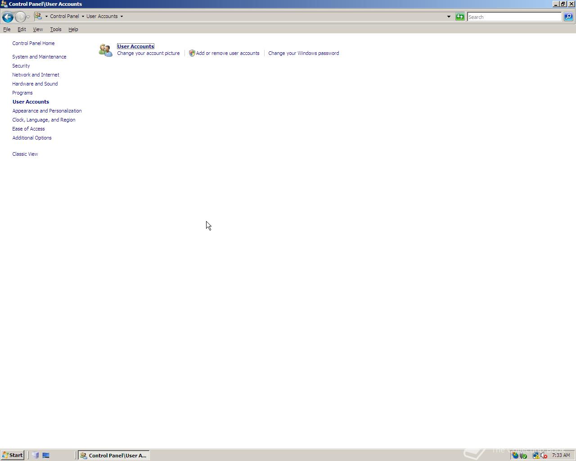Image resolution: width=576 pixels, height=461 pixels.
Task: Close the Control Panel window
Action: (x=571, y=4)
